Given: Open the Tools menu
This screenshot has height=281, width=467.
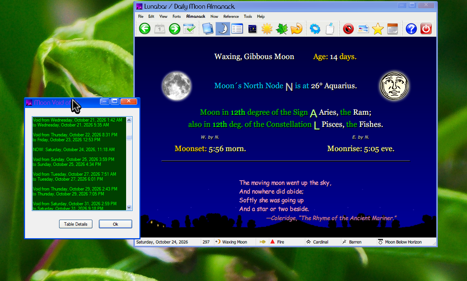Looking at the screenshot, I should (x=248, y=17).
